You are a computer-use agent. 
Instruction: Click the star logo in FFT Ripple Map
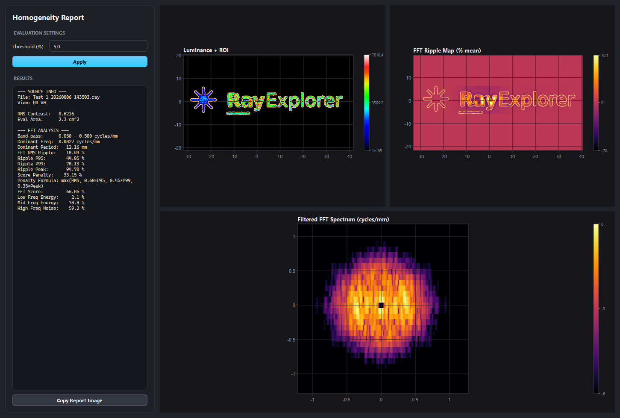tap(436, 98)
